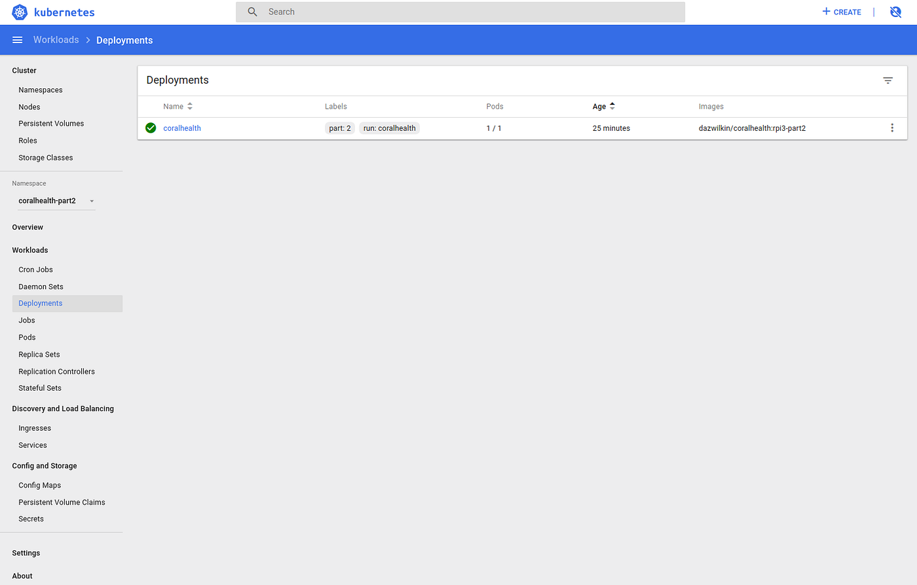The height and width of the screenshot is (585, 917).
Task: Open Replica Sets
Action: point(39,355)
